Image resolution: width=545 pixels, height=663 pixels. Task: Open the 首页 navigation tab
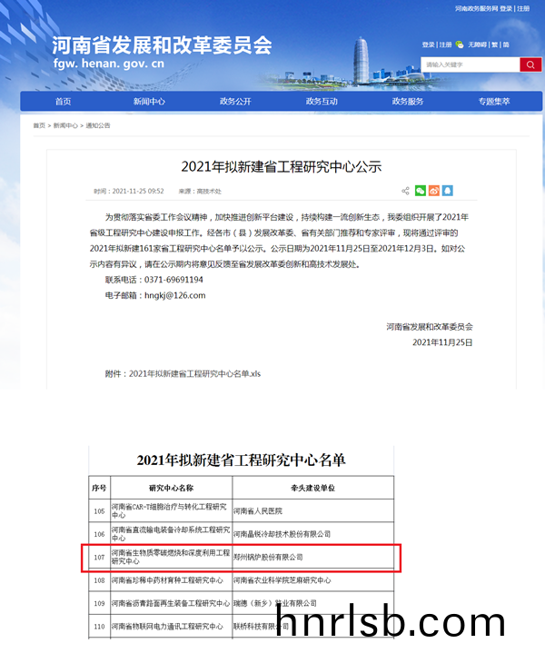point(63,102)
